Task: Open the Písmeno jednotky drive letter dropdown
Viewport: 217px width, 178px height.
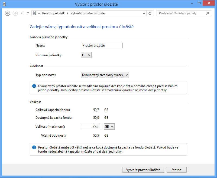Action: (86, 55)
